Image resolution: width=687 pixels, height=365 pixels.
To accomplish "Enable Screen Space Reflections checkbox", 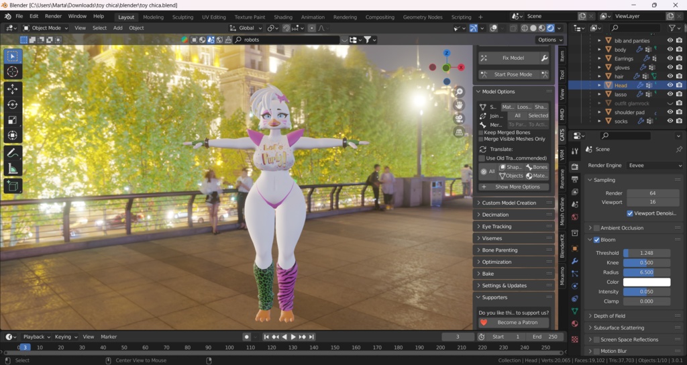I will [596, 340].
